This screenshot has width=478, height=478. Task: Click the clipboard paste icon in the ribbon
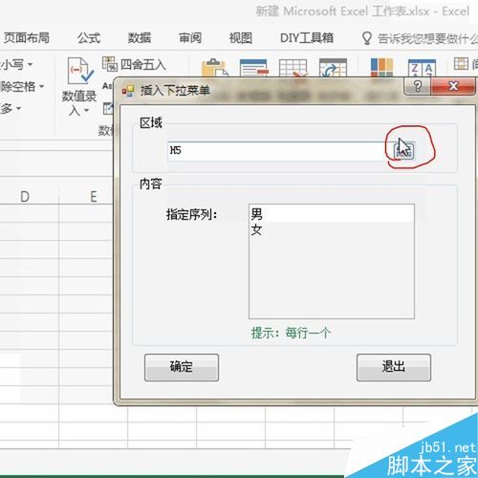(x=214, y=68)
